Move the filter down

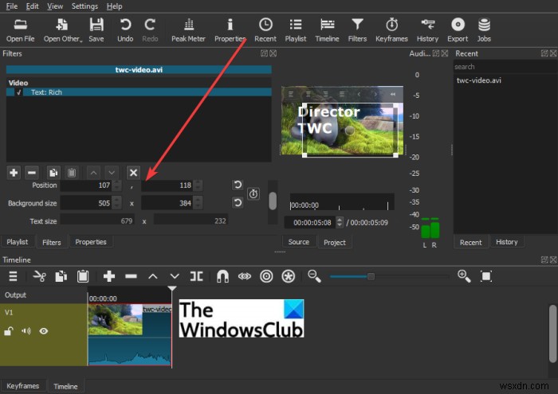[112, 173]
